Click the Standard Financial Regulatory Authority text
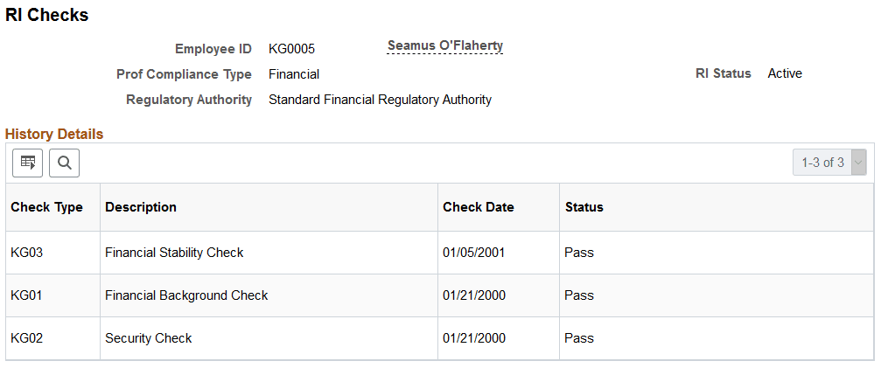Image resolution: width=881 pixels, height=368 pixels. (380, 100)
